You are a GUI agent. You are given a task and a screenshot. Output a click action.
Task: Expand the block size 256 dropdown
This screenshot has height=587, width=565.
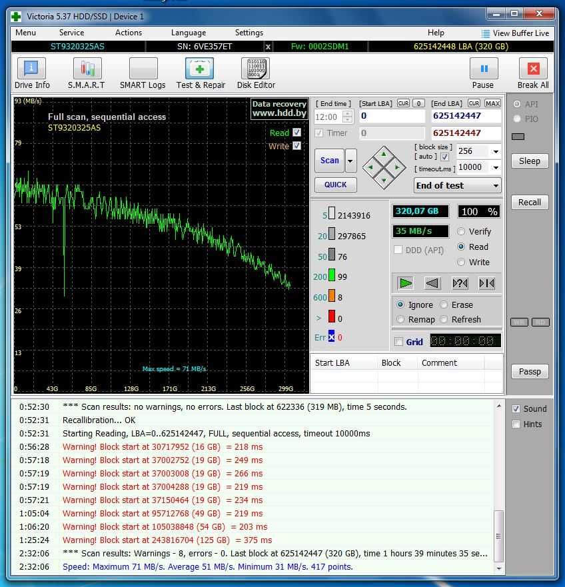pos(496,152)
